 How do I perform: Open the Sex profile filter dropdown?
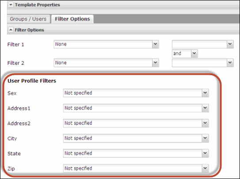[136, 93]
